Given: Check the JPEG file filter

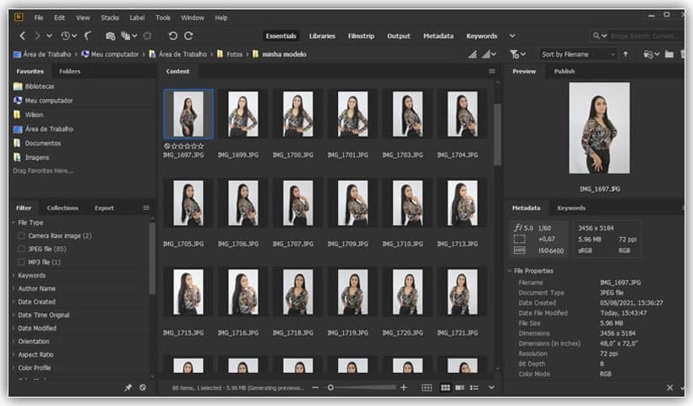Looking at the screenshot, I should (21, 249).
